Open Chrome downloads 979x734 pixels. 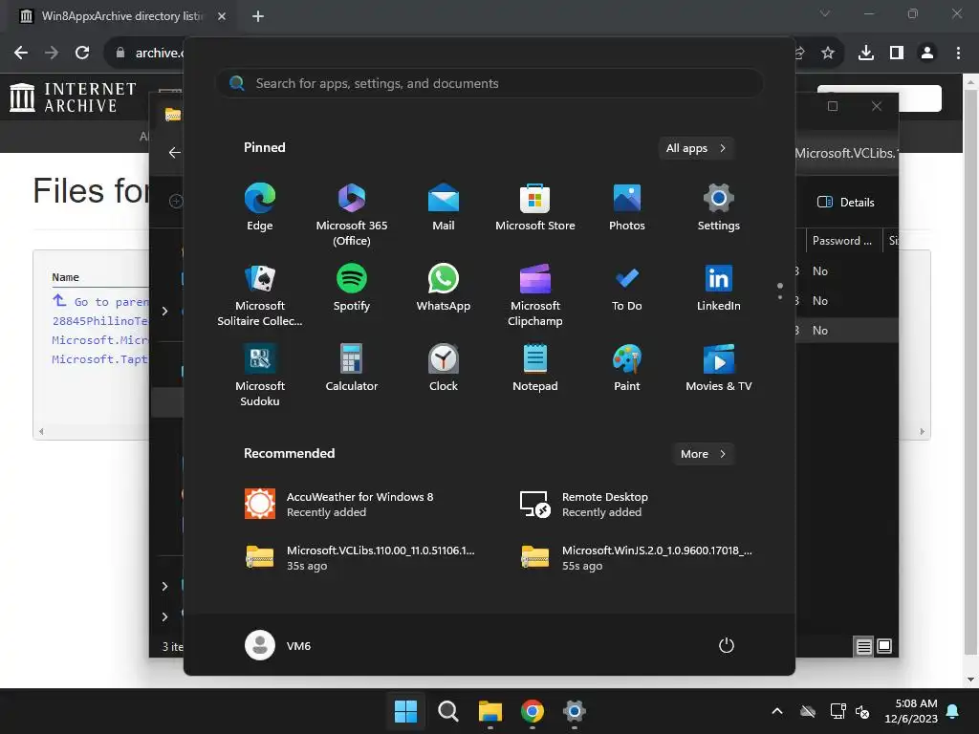pyautogui.click(x=866, y=54)
